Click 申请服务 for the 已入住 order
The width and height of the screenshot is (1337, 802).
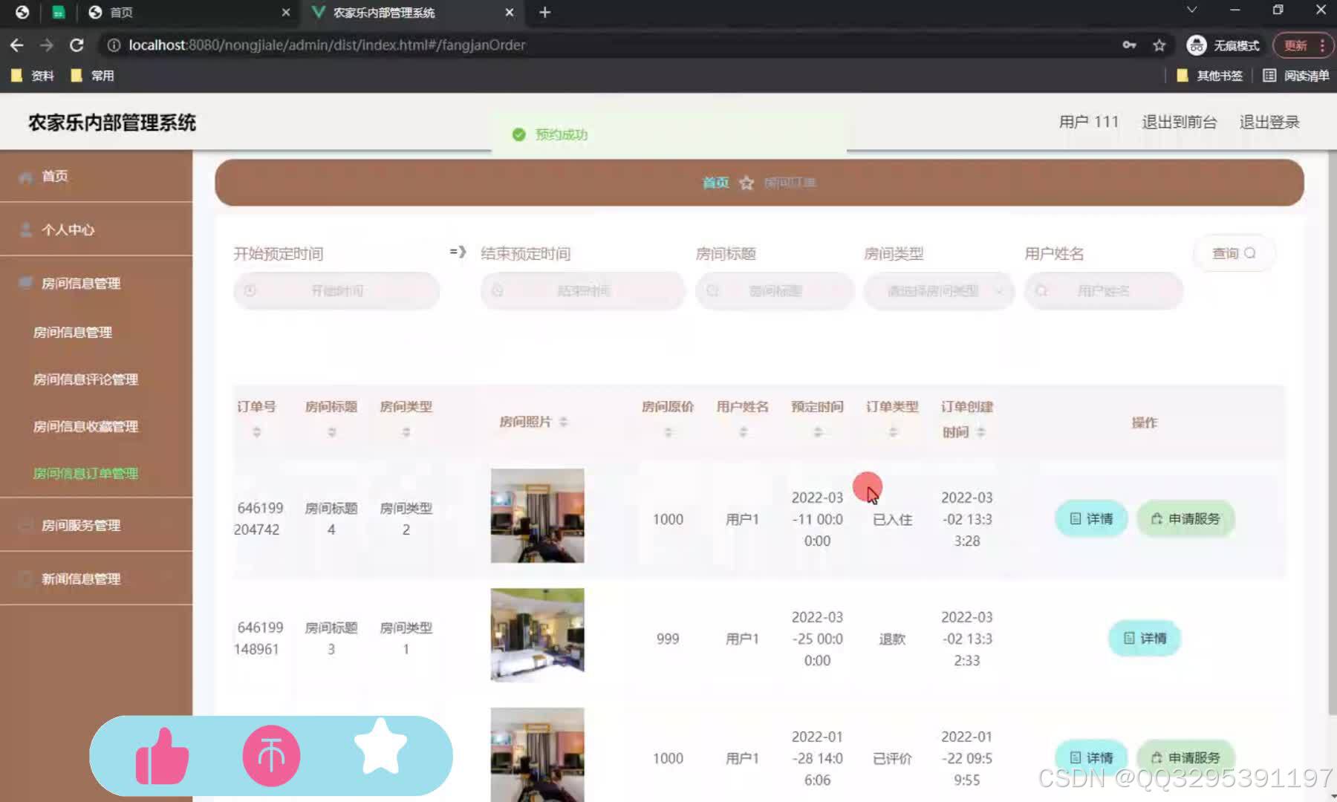1185,518
